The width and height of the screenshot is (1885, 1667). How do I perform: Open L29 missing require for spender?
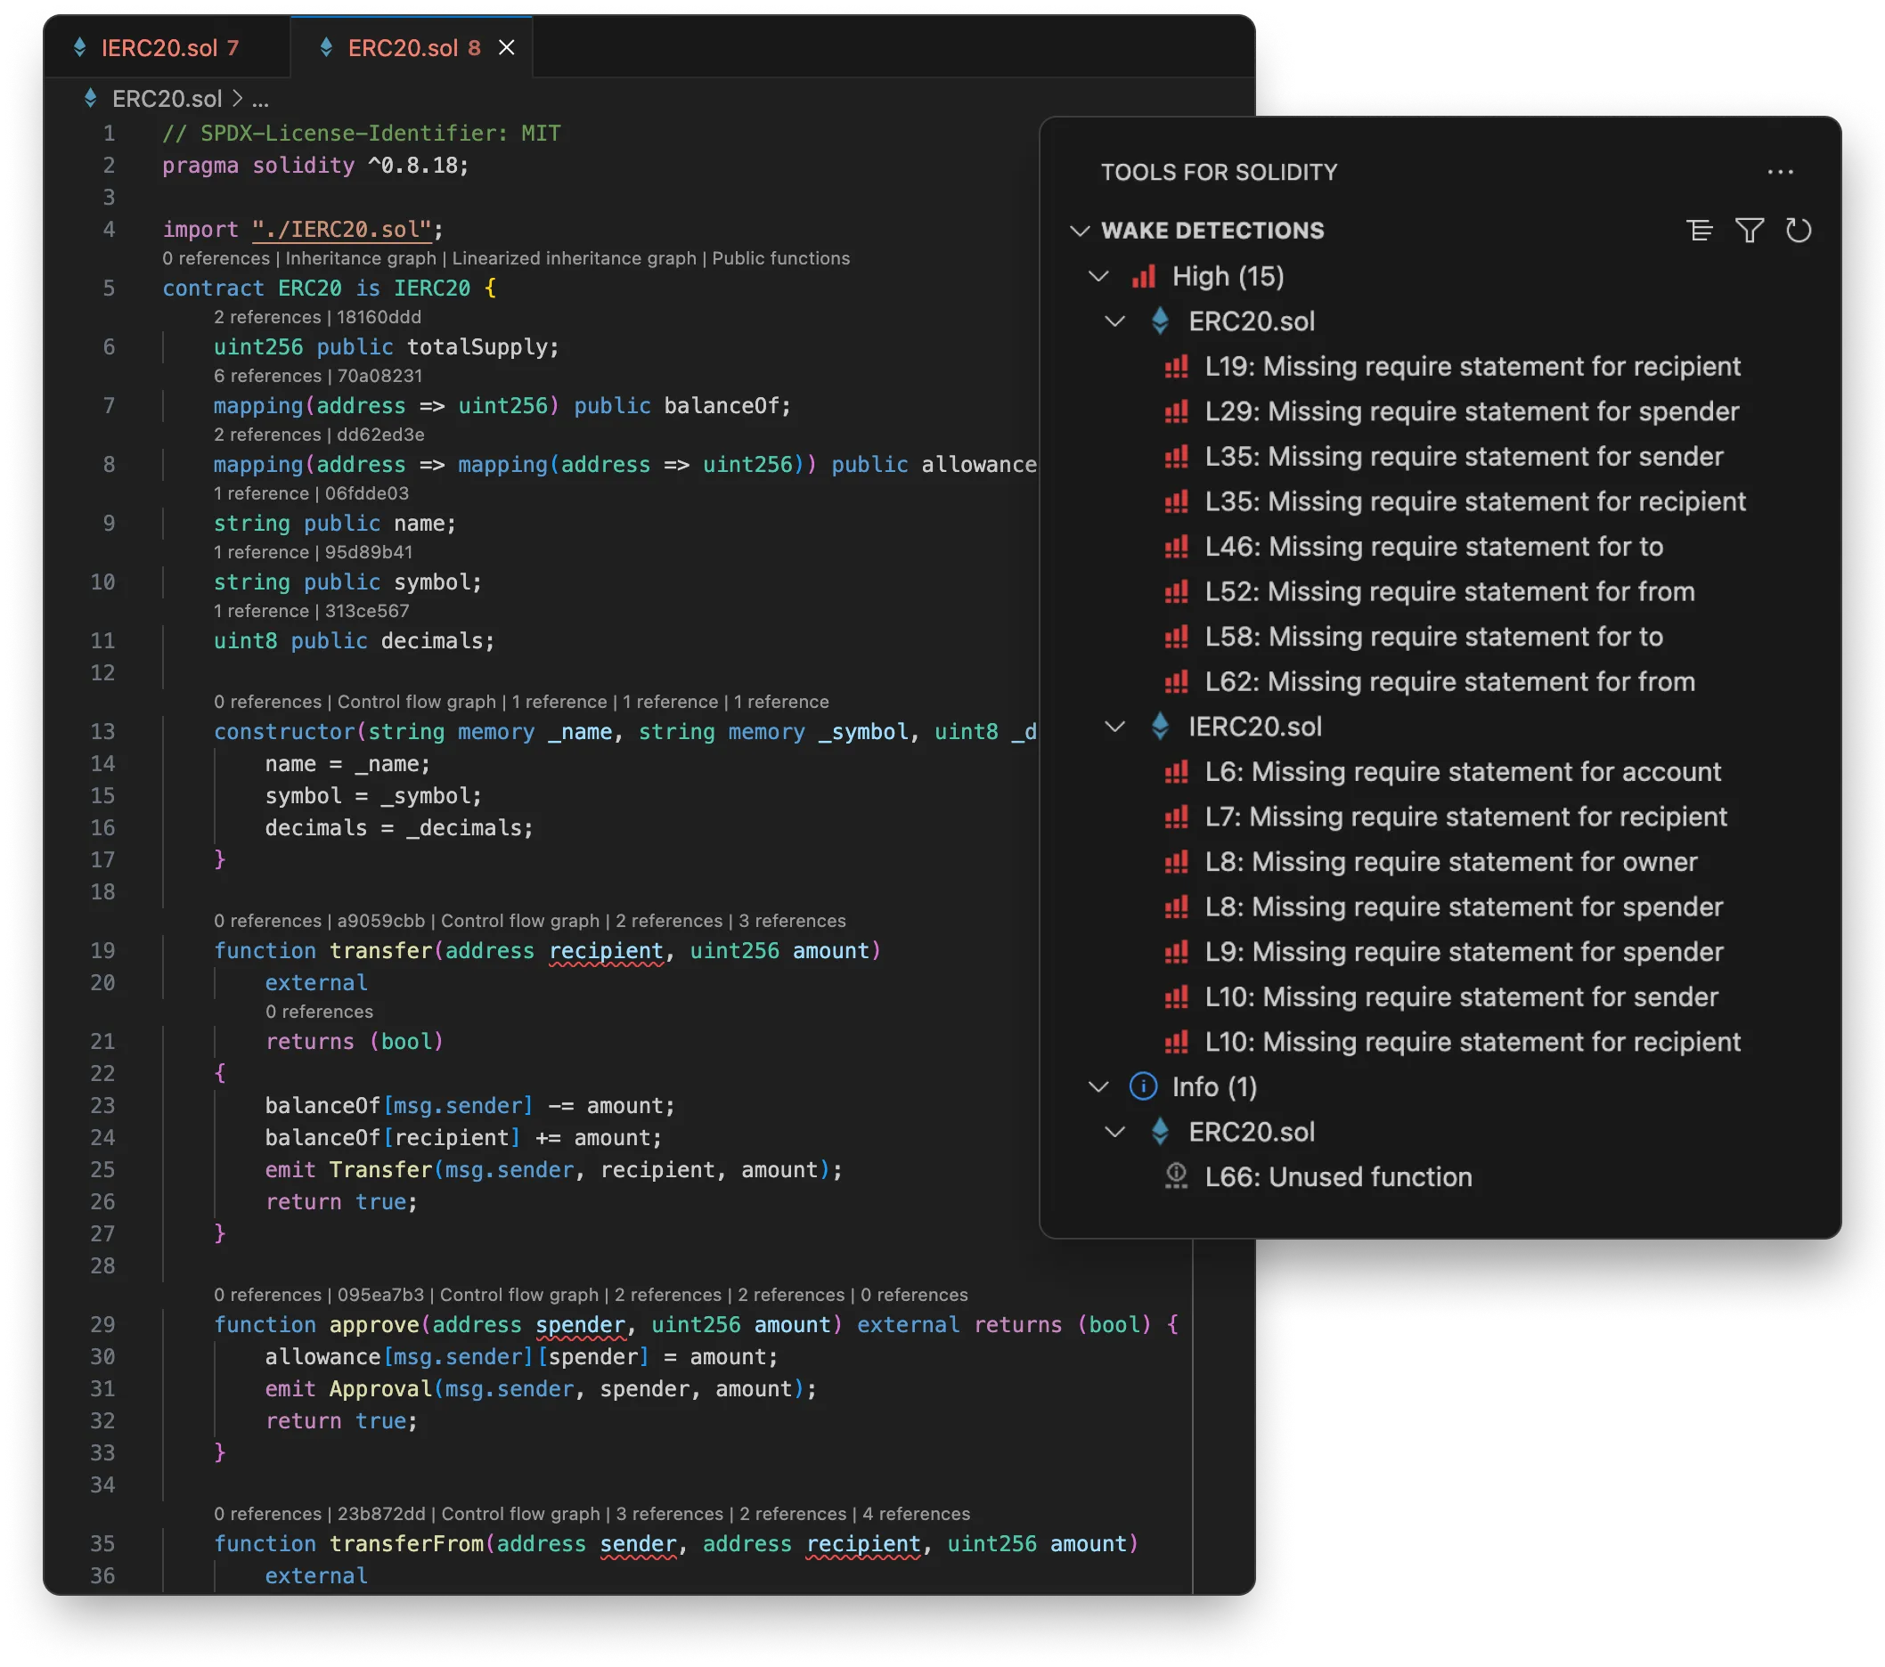click(1471, 411)
